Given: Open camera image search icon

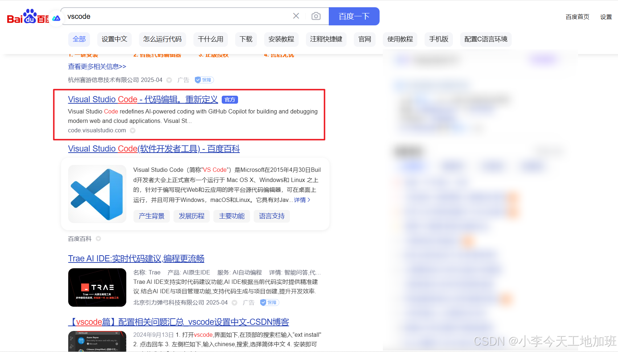Looking at the screenshot, I should point(316,16).
